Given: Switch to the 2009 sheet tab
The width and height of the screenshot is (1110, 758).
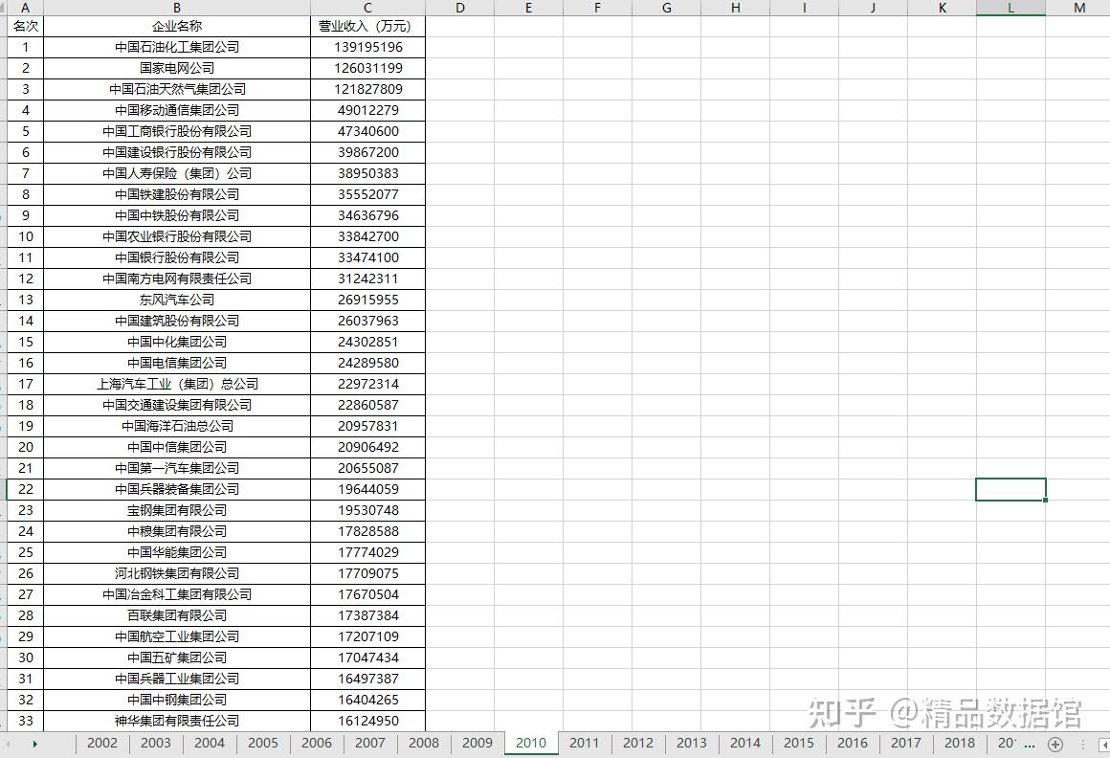Looking at the screenshot, I should [x=477, y=743].
